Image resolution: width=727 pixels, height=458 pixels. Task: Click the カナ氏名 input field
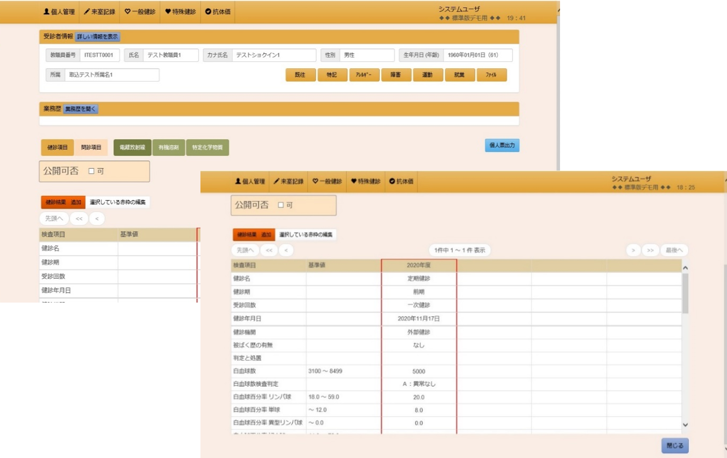point(274,55)
